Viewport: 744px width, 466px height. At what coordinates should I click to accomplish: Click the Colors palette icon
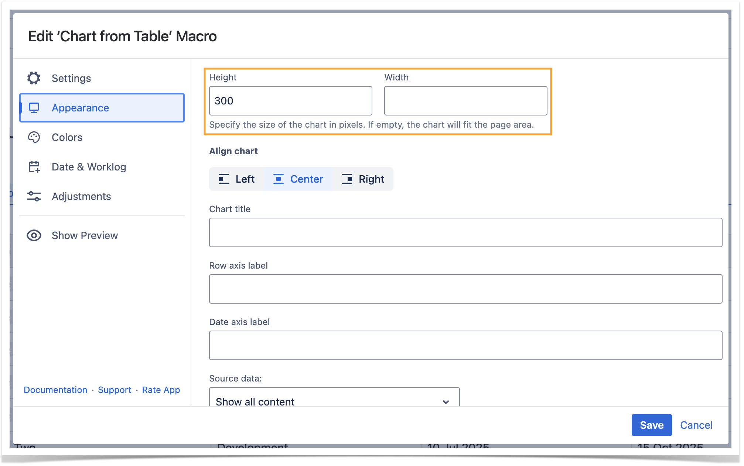(34, 137)
